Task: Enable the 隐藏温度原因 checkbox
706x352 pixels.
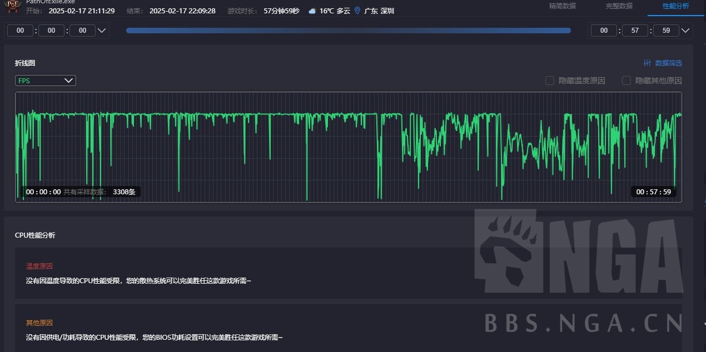Action: coord(549,81)
